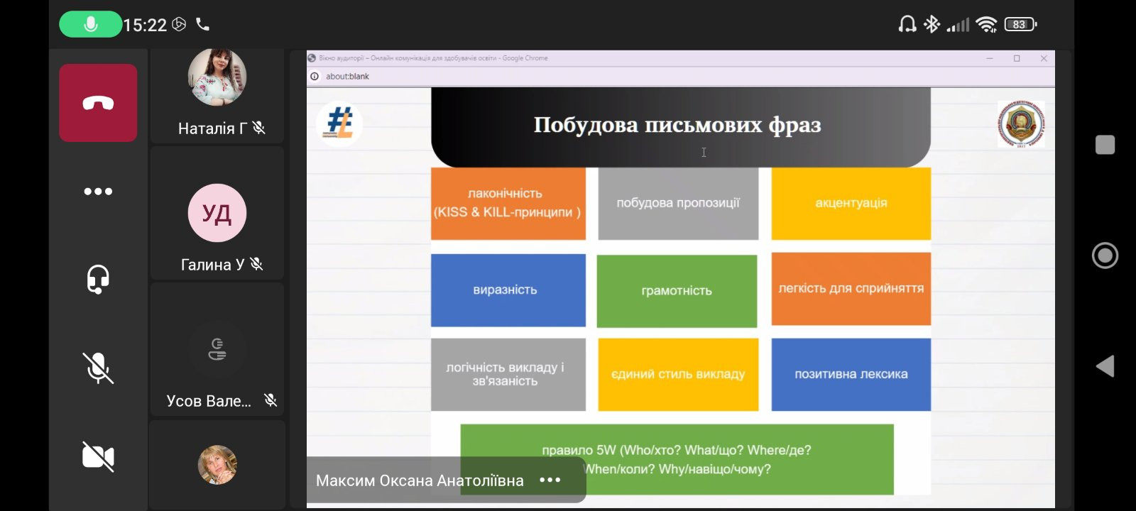Open Наталія Г participant tile
The height and width of the screenshot is (511, 1136).
coord(217,96)
